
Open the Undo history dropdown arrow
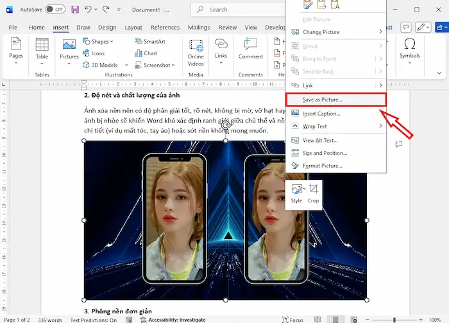(96, 10)
